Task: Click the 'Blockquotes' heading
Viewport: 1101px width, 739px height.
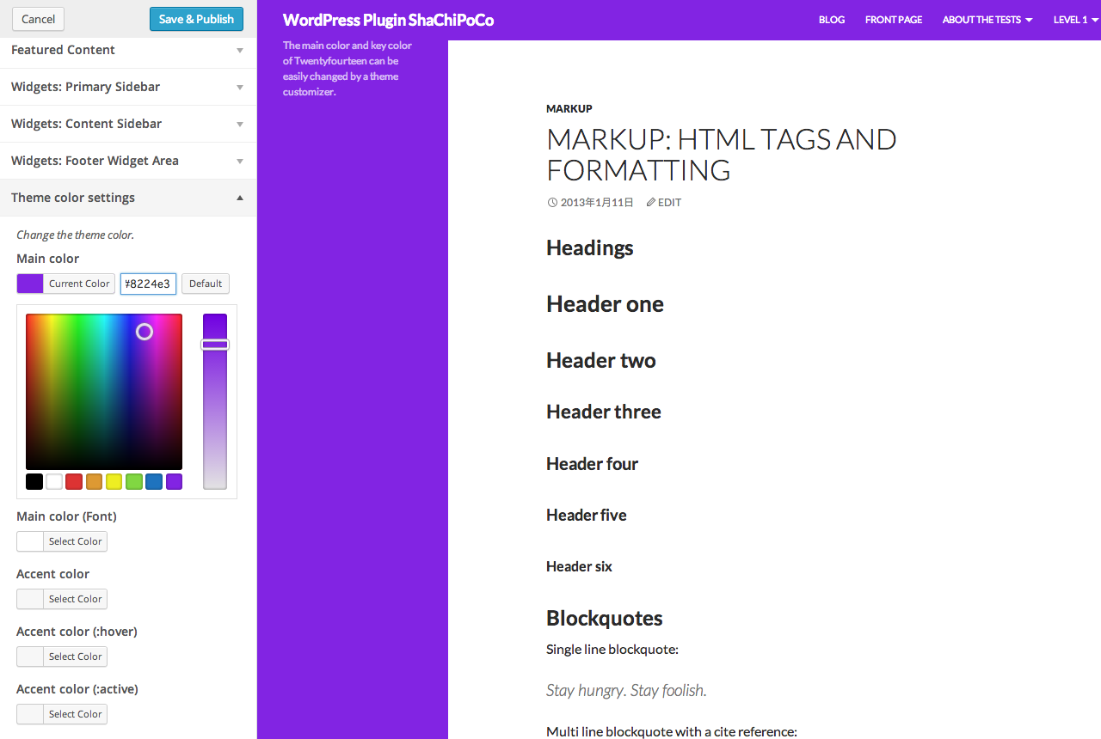Action: click(605, 619)
